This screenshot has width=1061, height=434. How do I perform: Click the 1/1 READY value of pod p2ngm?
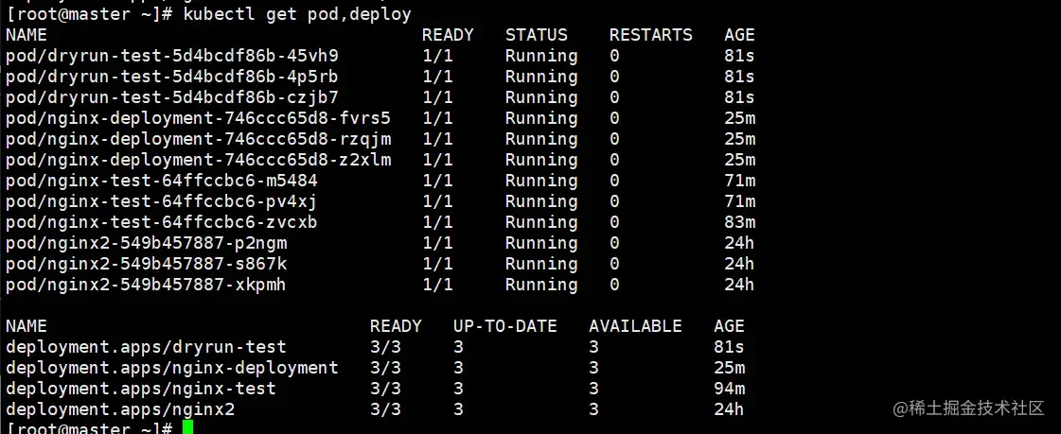pyautogui.click(x=438, y=243)
